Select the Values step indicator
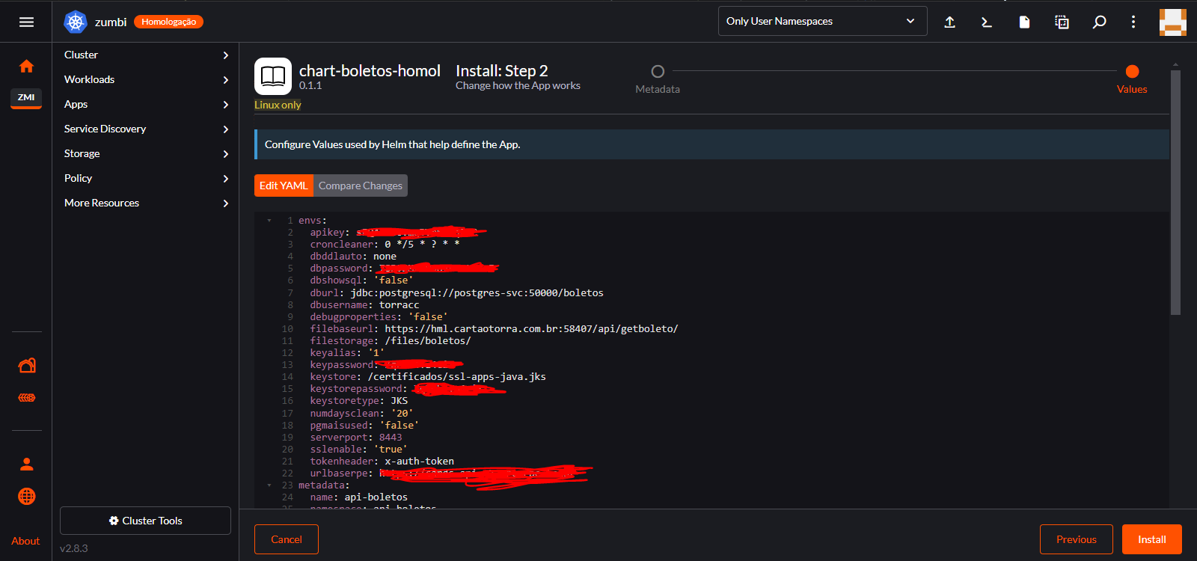 [x=1132, y=72]
